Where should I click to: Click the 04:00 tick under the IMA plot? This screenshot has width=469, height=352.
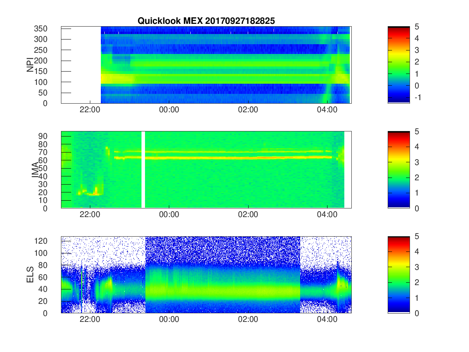tap(327, 215)
